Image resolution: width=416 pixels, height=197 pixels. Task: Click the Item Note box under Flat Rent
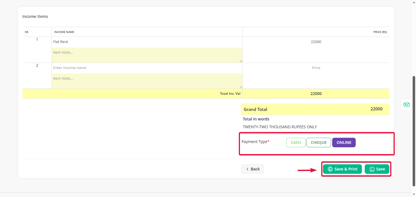pyautogui.click(x=147, y=55)
